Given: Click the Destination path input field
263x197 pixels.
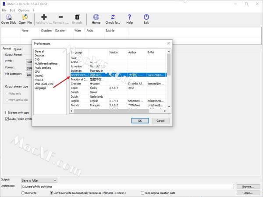Looking at the screenshot, I should click(x=128, y=186).
